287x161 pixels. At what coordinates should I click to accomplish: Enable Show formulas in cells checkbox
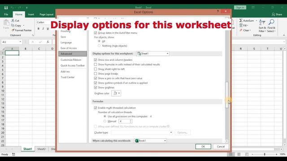click(96, 64)
